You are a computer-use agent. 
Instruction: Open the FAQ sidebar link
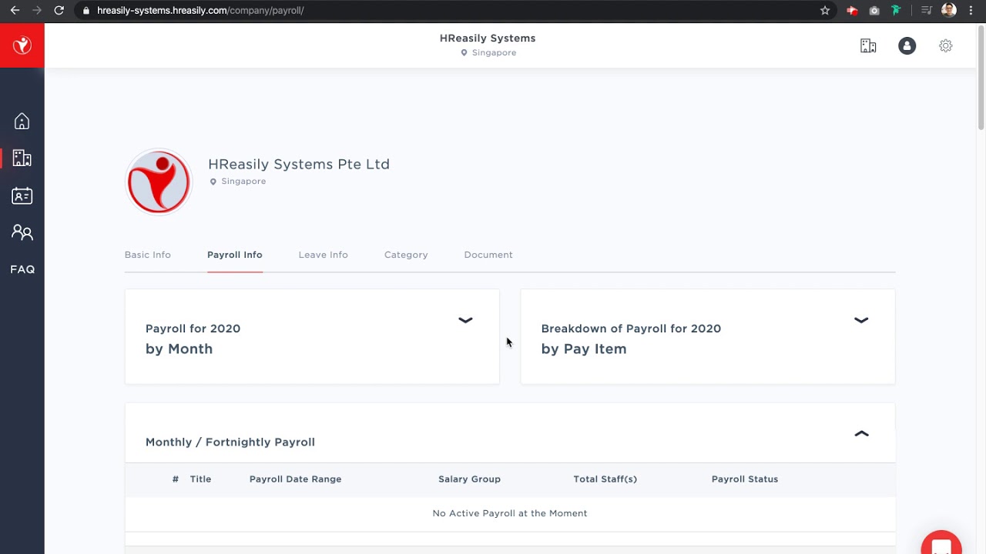tap(22, 269)
